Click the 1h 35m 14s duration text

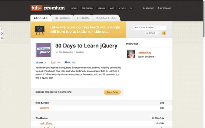click(158, 118)
